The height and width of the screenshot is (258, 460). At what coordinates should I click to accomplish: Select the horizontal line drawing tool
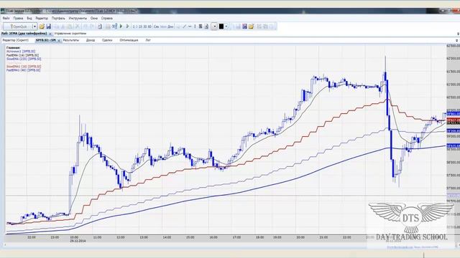190,27
